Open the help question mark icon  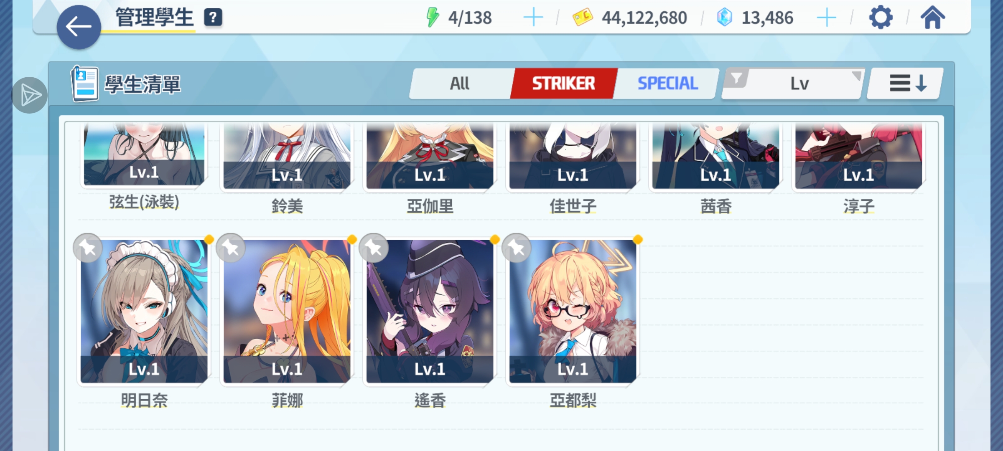[213, 18]
